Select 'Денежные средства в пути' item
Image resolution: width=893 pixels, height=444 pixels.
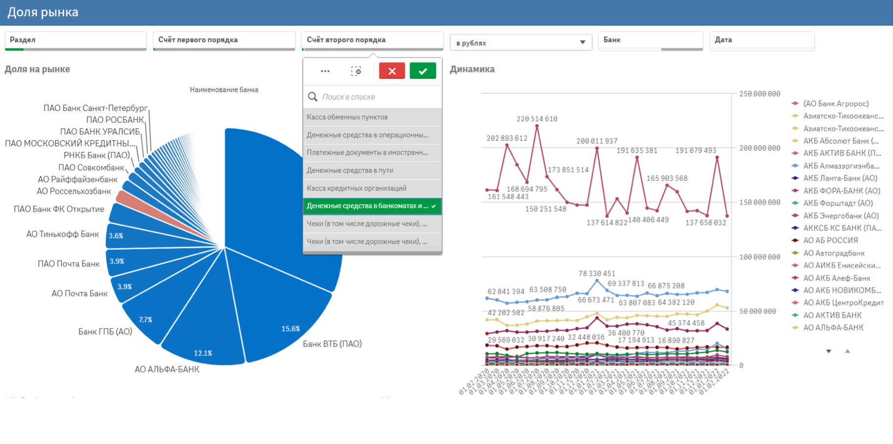tap(372, 170)
